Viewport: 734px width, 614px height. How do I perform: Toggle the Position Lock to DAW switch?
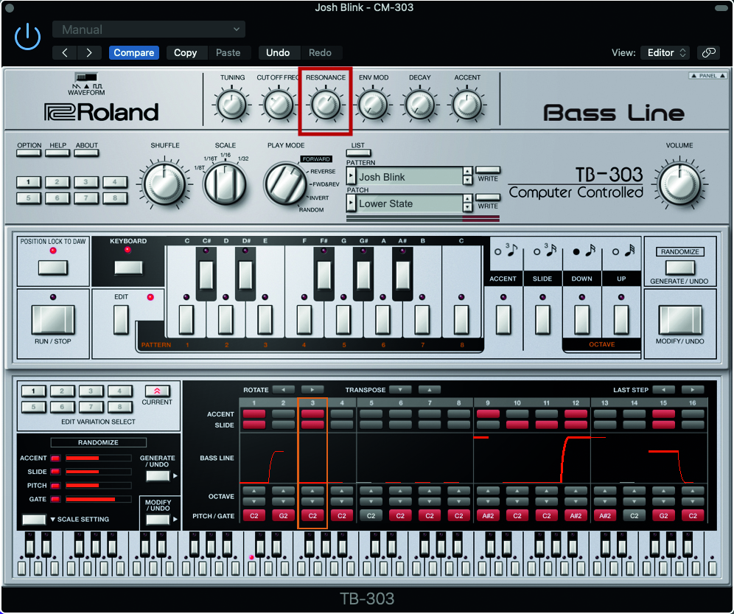click(52, 267)
